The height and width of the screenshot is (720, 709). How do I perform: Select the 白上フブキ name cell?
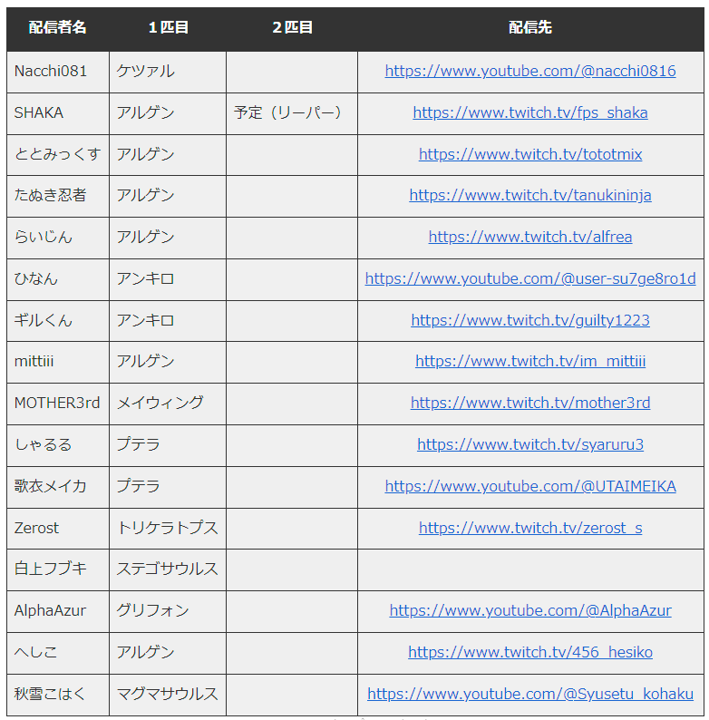(x=58, y=569)
